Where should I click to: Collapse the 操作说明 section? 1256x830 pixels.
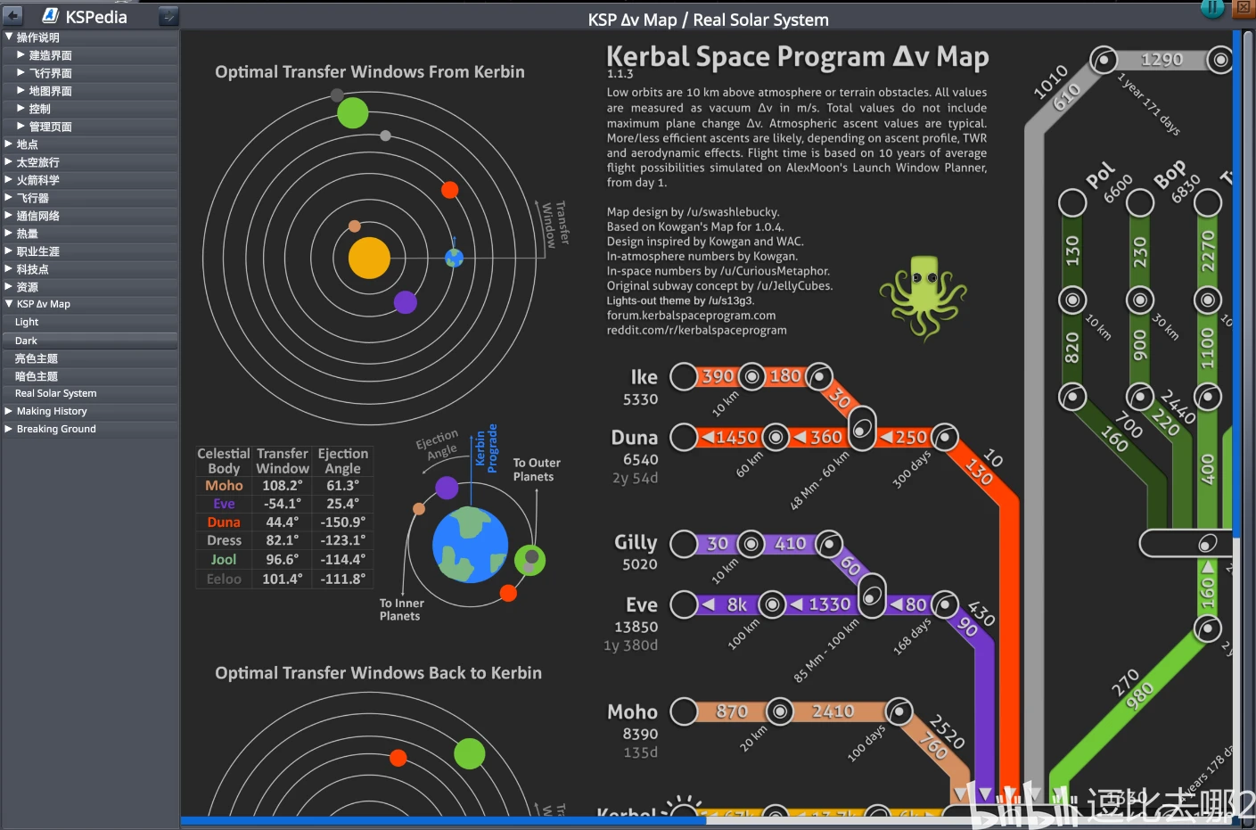[90, 37]
